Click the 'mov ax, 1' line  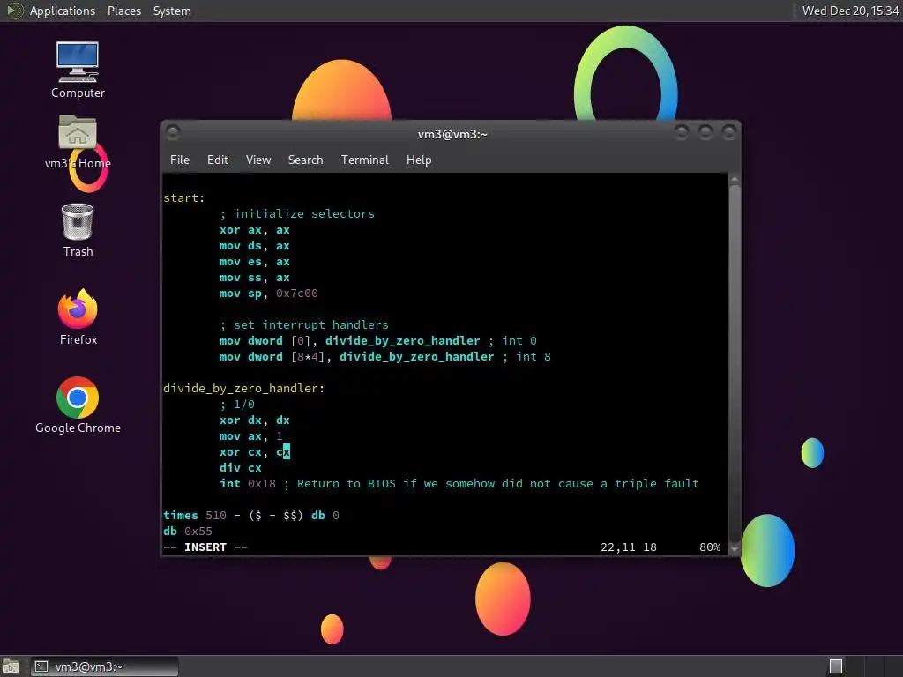pos(251,435)
